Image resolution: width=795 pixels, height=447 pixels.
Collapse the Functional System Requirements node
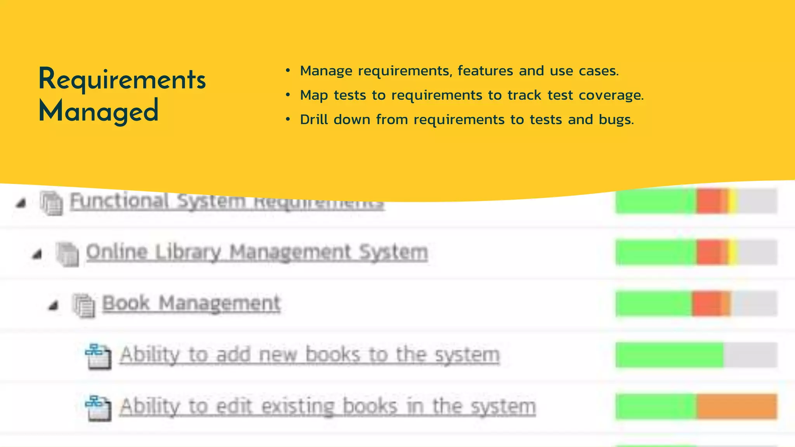point(21,203)
